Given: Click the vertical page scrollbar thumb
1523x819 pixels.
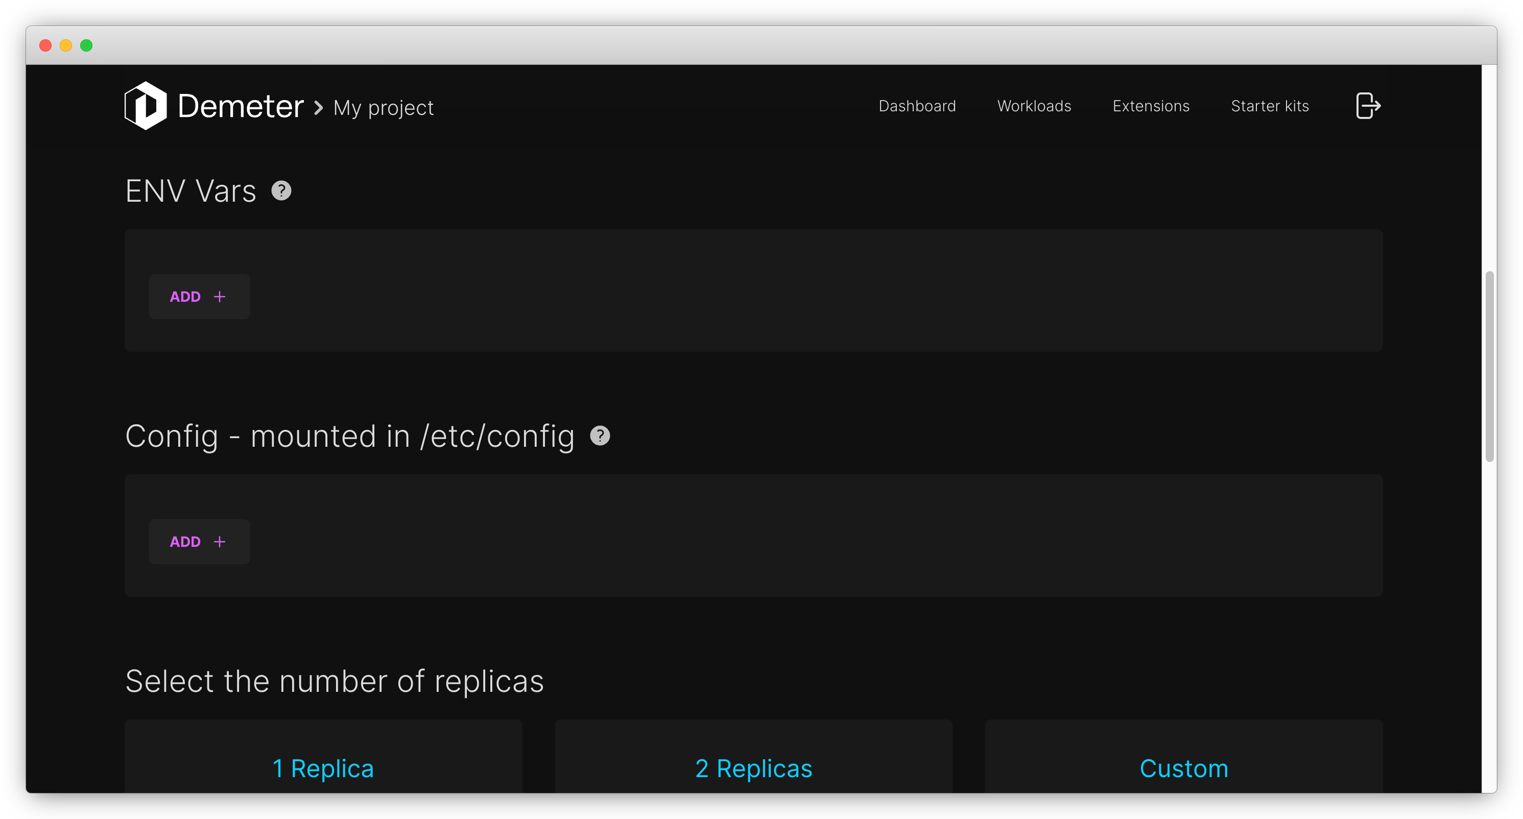Looking at the screenshot, I should click(1489, 367).
